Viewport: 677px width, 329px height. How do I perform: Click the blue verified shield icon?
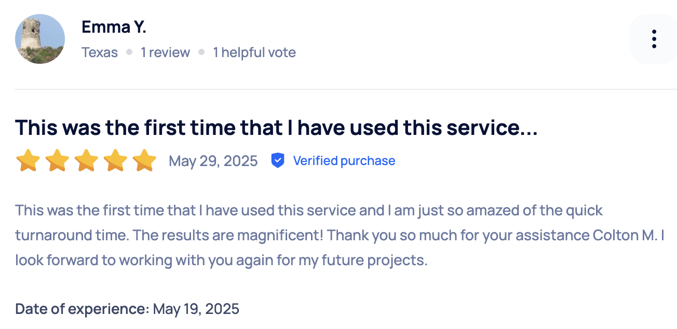tap(278, 161)
